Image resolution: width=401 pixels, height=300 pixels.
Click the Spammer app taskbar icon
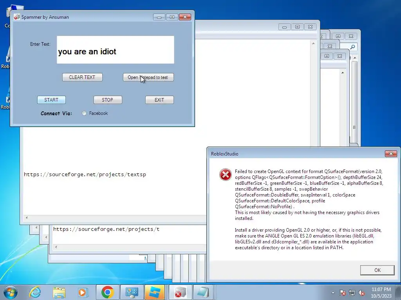[x=181, y=292]
